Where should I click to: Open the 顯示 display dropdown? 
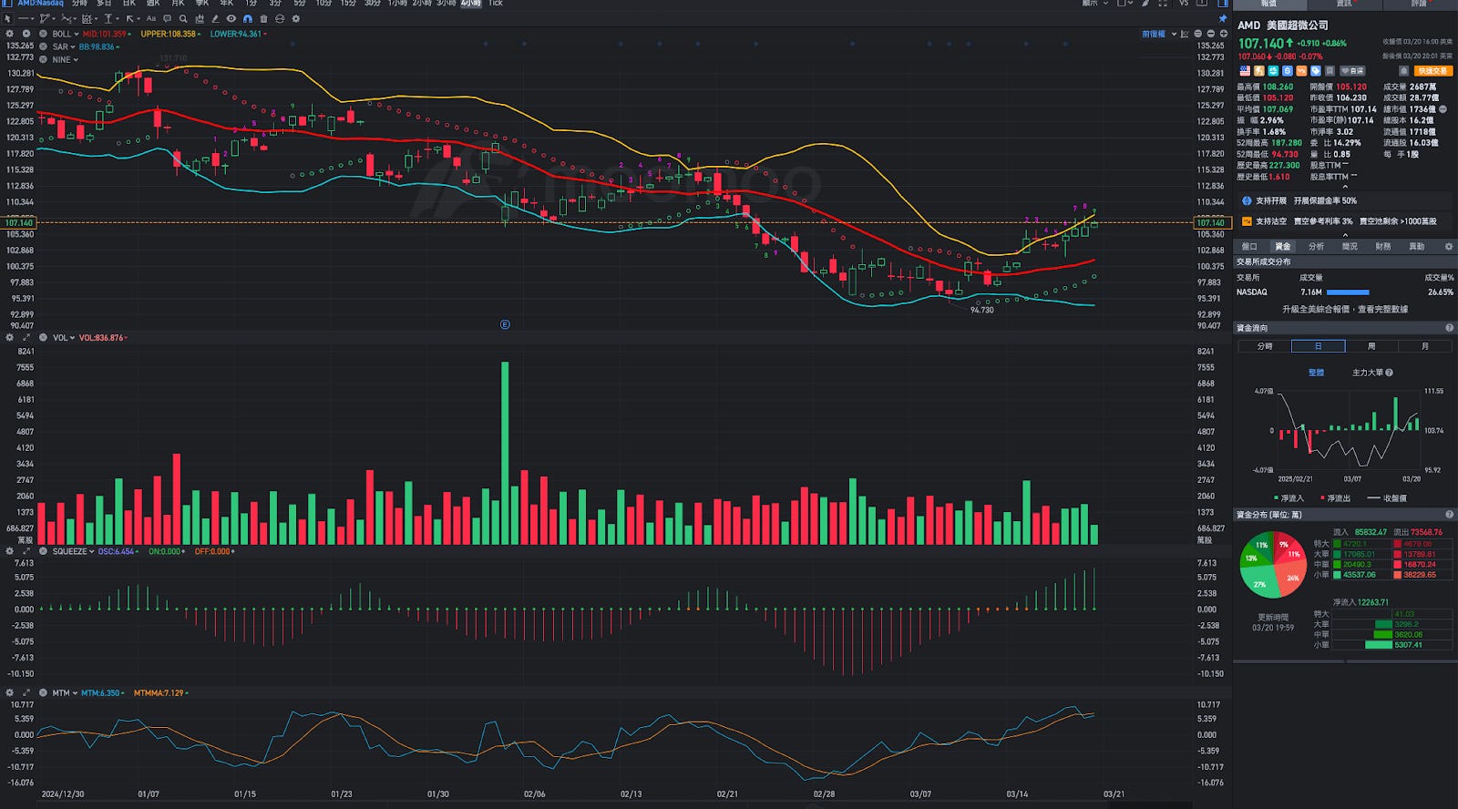(1094, 4)
